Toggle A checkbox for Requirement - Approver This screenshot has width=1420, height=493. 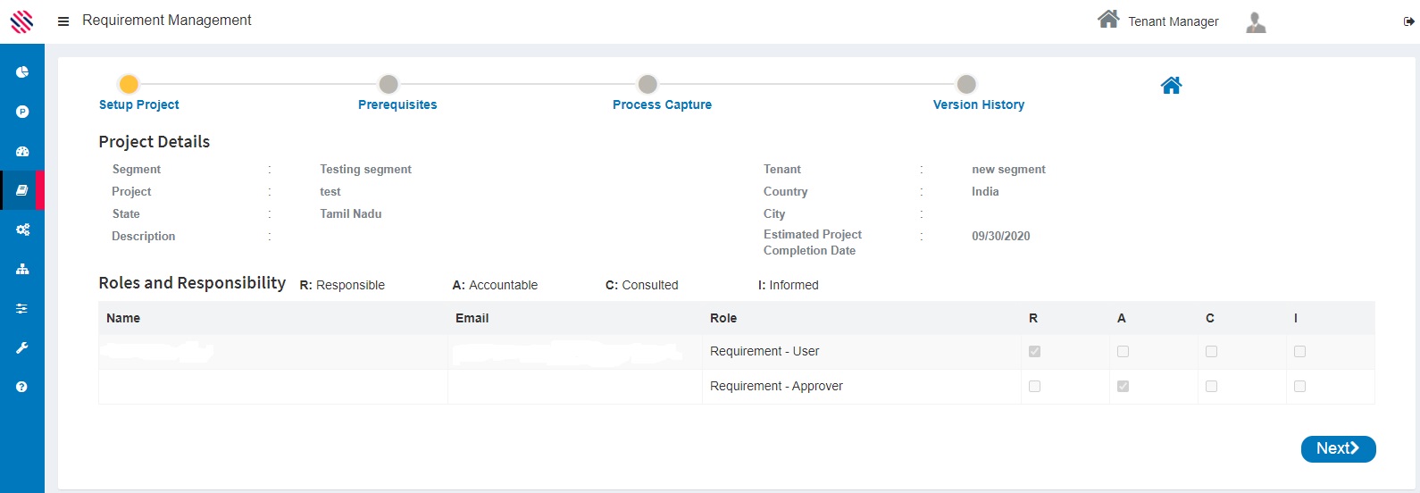[1123, 387]
